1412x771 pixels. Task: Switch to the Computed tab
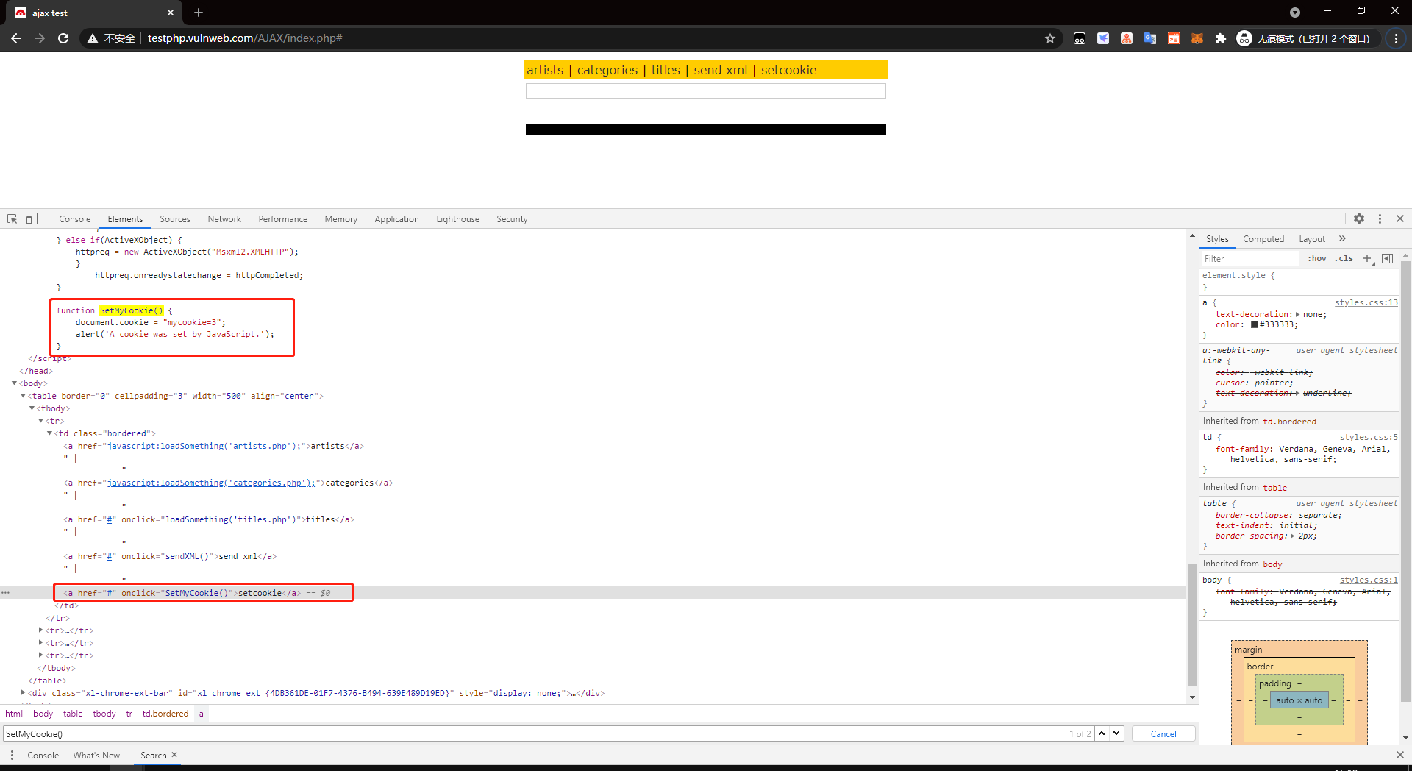(1263, 238)
